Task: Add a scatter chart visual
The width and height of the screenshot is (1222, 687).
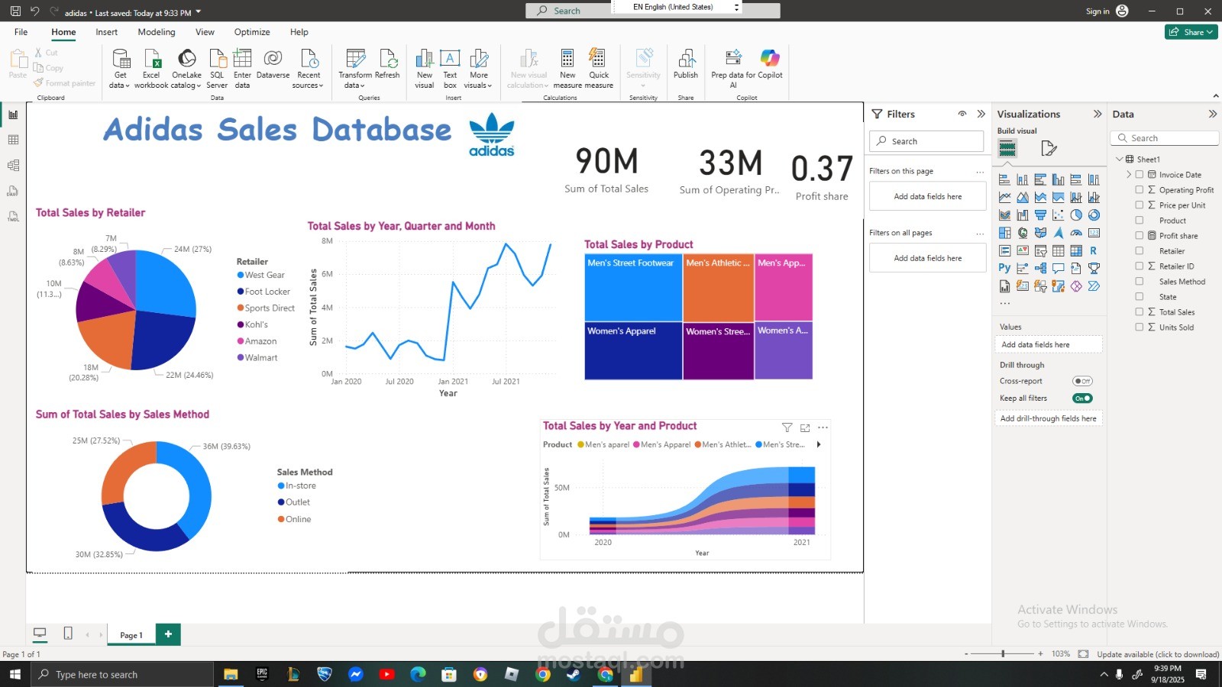Action: 1058,214
